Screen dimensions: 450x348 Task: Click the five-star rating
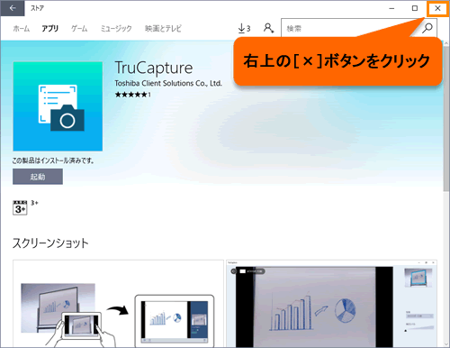point(132,95)
